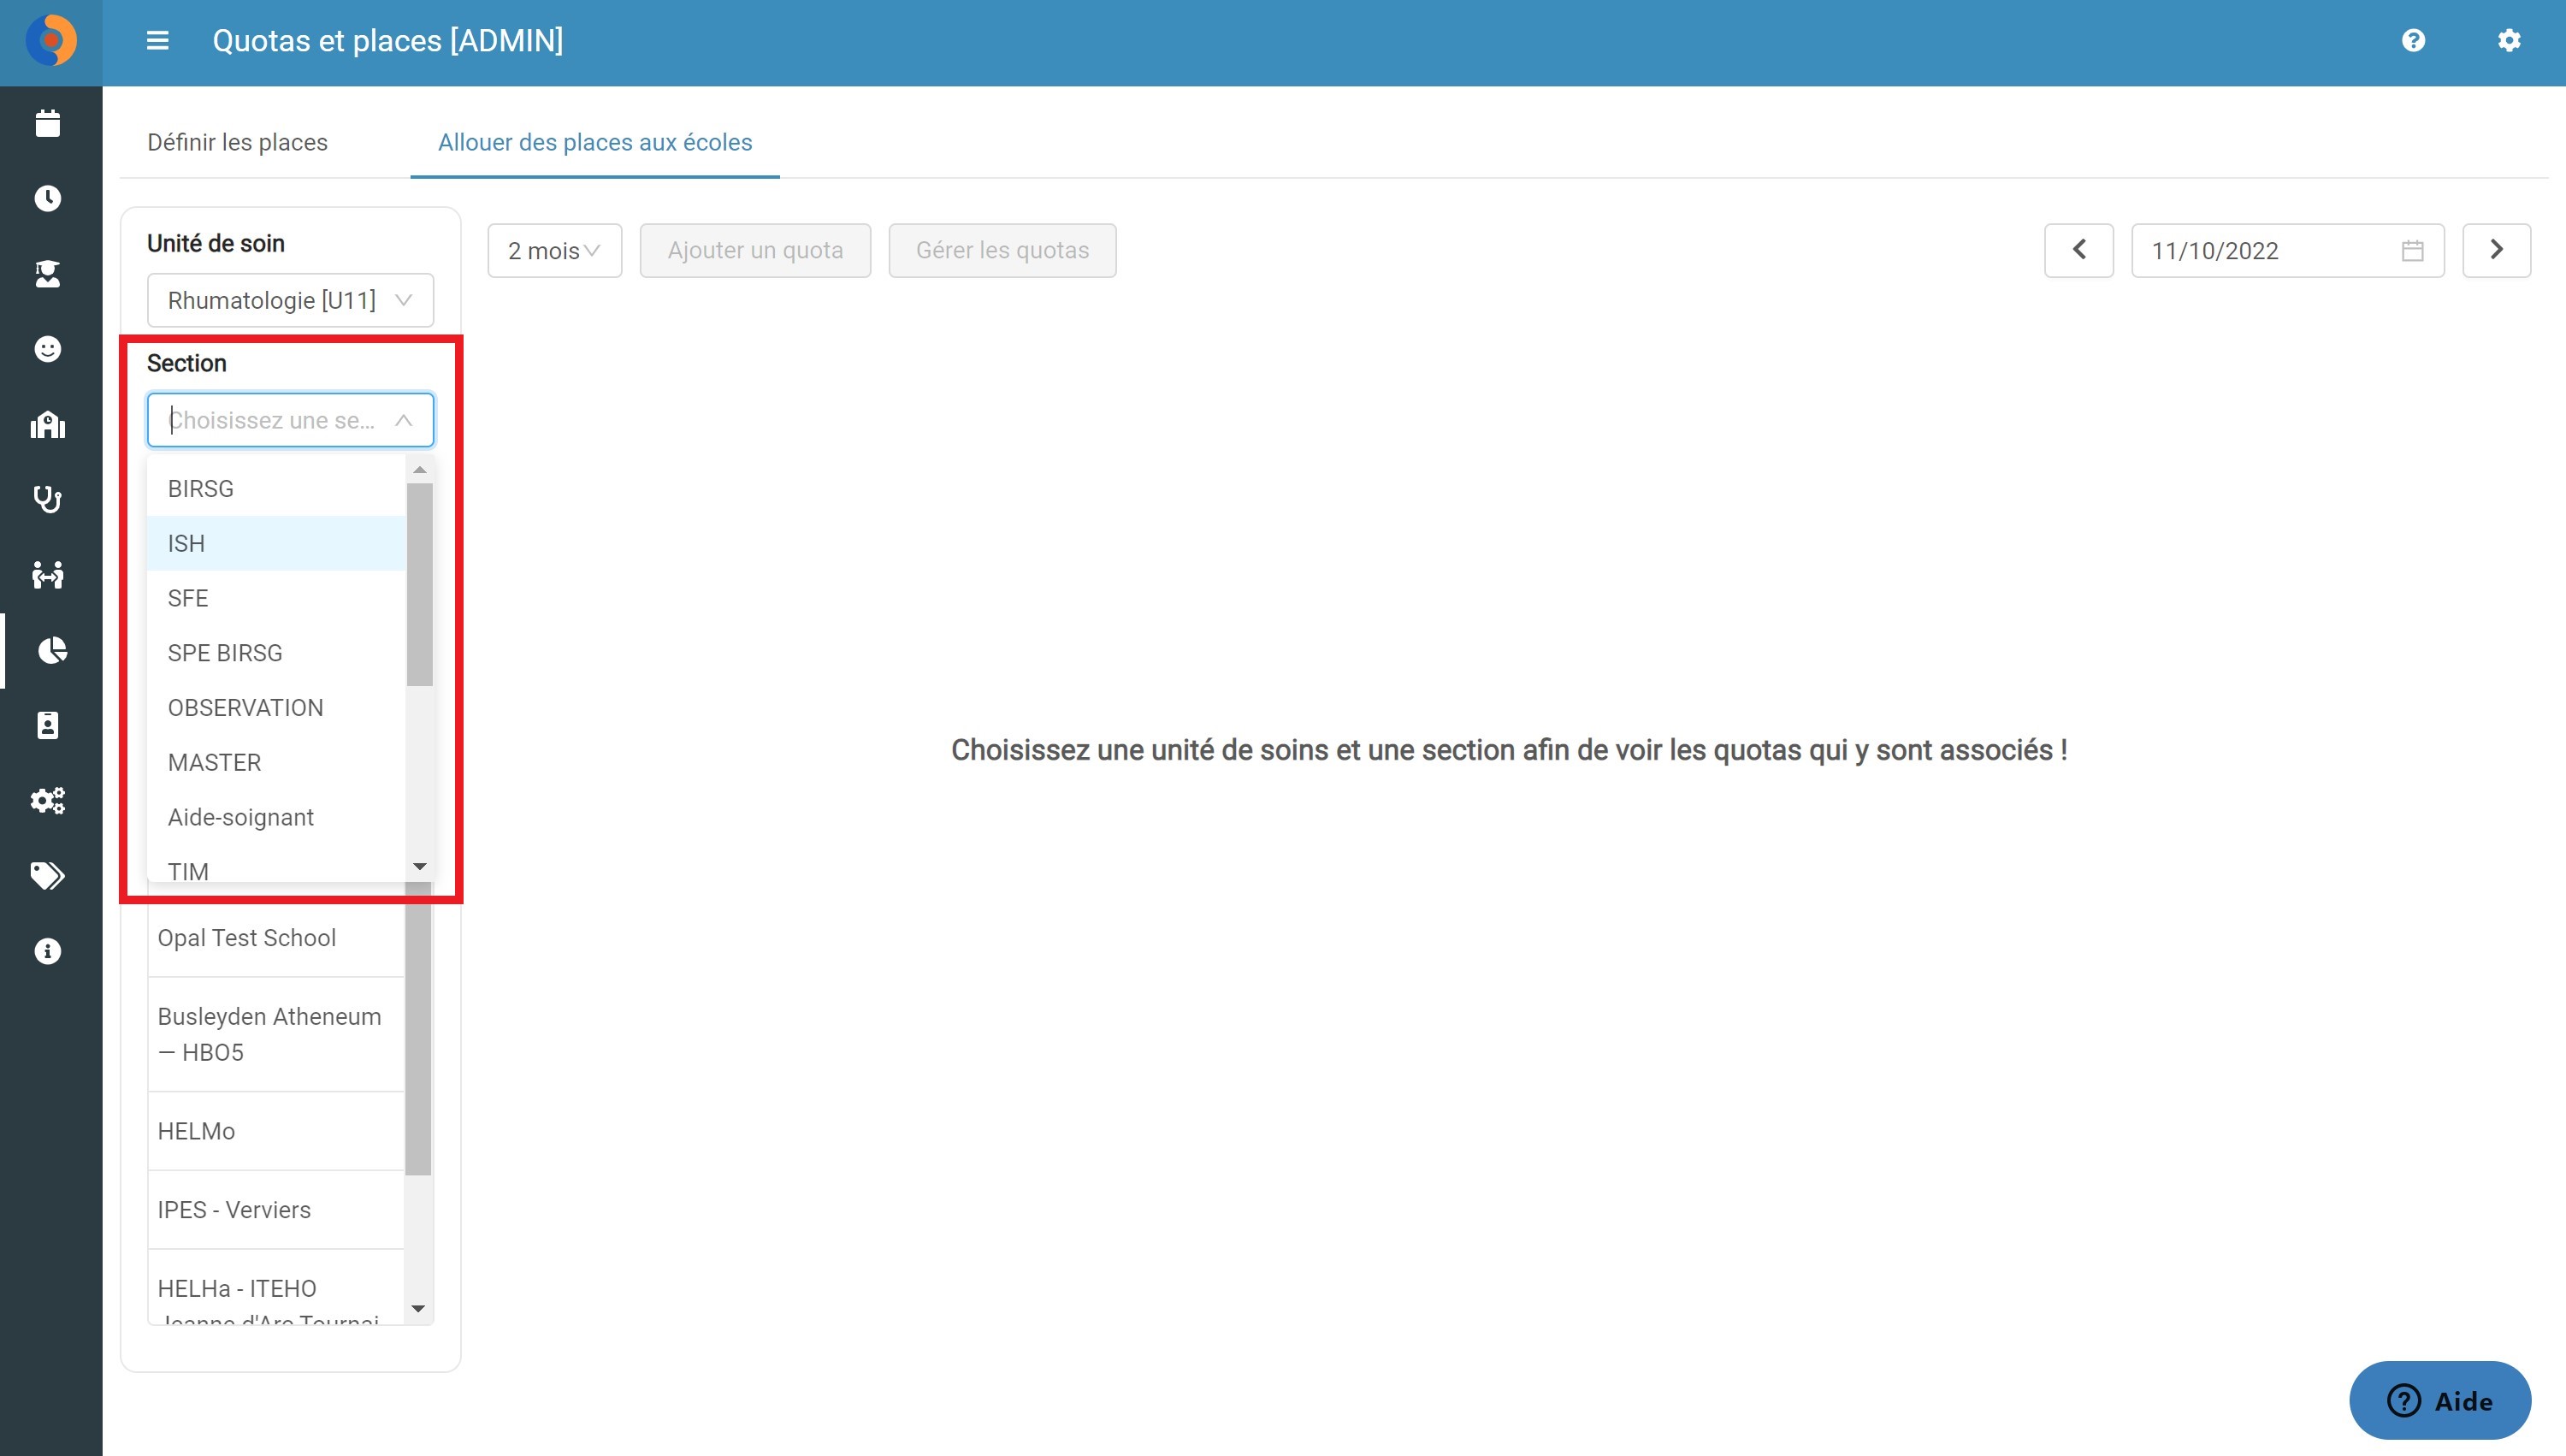Open settings gear in top header
Image resolution: width=2566 pixels, height=1456 pixels.
pos(2509,41)
